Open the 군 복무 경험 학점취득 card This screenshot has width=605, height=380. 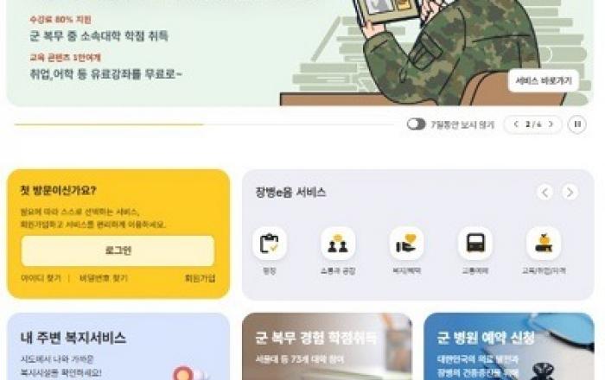point(328,346)
